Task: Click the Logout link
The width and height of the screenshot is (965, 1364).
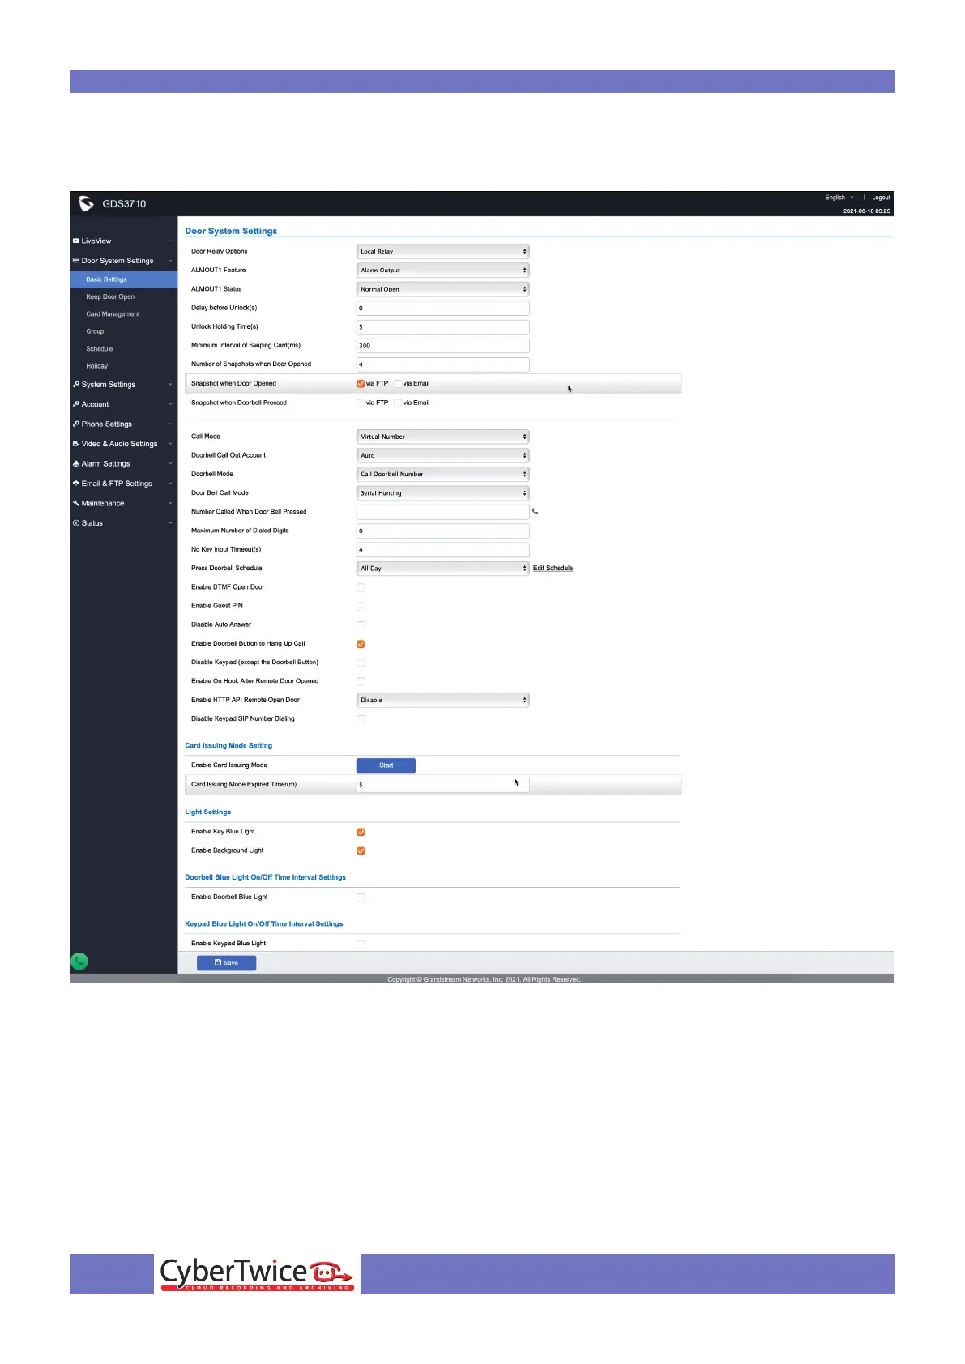Action: point(881,198)
